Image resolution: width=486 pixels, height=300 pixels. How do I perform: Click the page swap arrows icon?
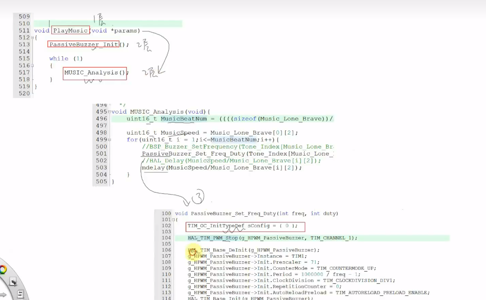tap(20, 294)
